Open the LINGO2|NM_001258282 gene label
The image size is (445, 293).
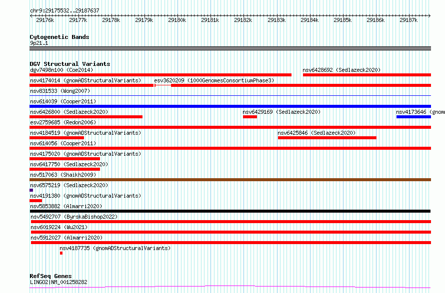(x=58, y=282)
